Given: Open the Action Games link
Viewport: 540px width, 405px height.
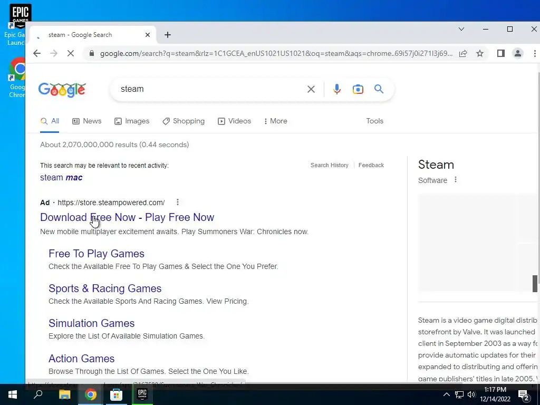Looking at the screenshot, I should click(x=82, y=359).
